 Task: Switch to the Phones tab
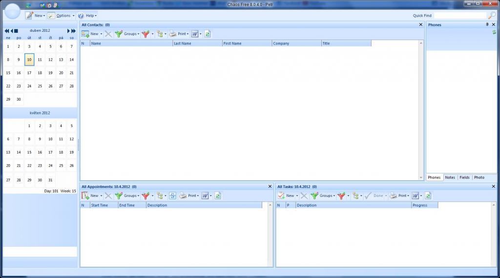pos(434,177)
